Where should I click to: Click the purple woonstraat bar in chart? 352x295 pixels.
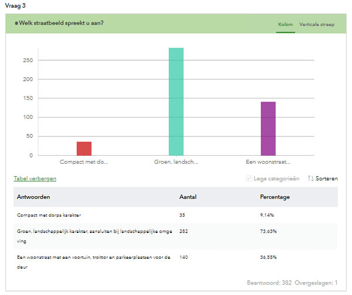click(268, 129)
